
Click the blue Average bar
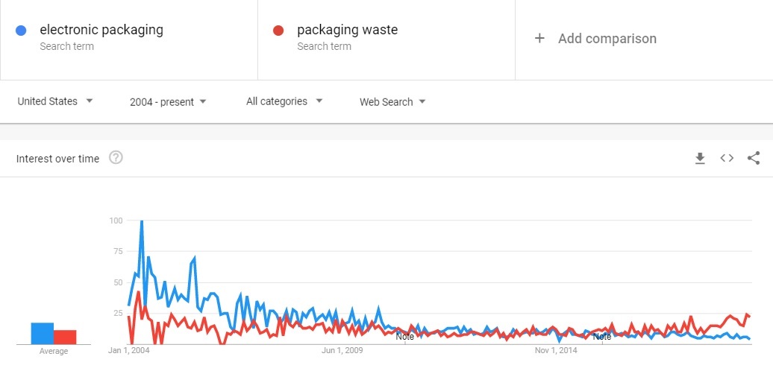pos(42,333)
